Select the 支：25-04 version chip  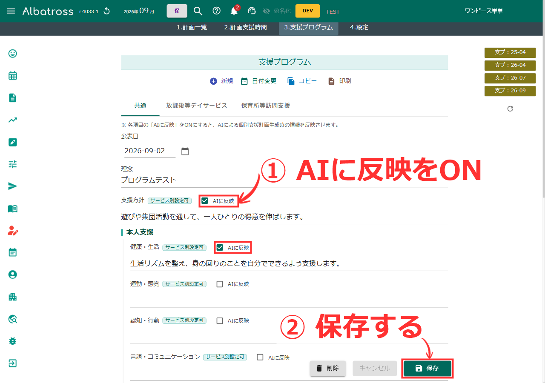(x=510, y=52)
